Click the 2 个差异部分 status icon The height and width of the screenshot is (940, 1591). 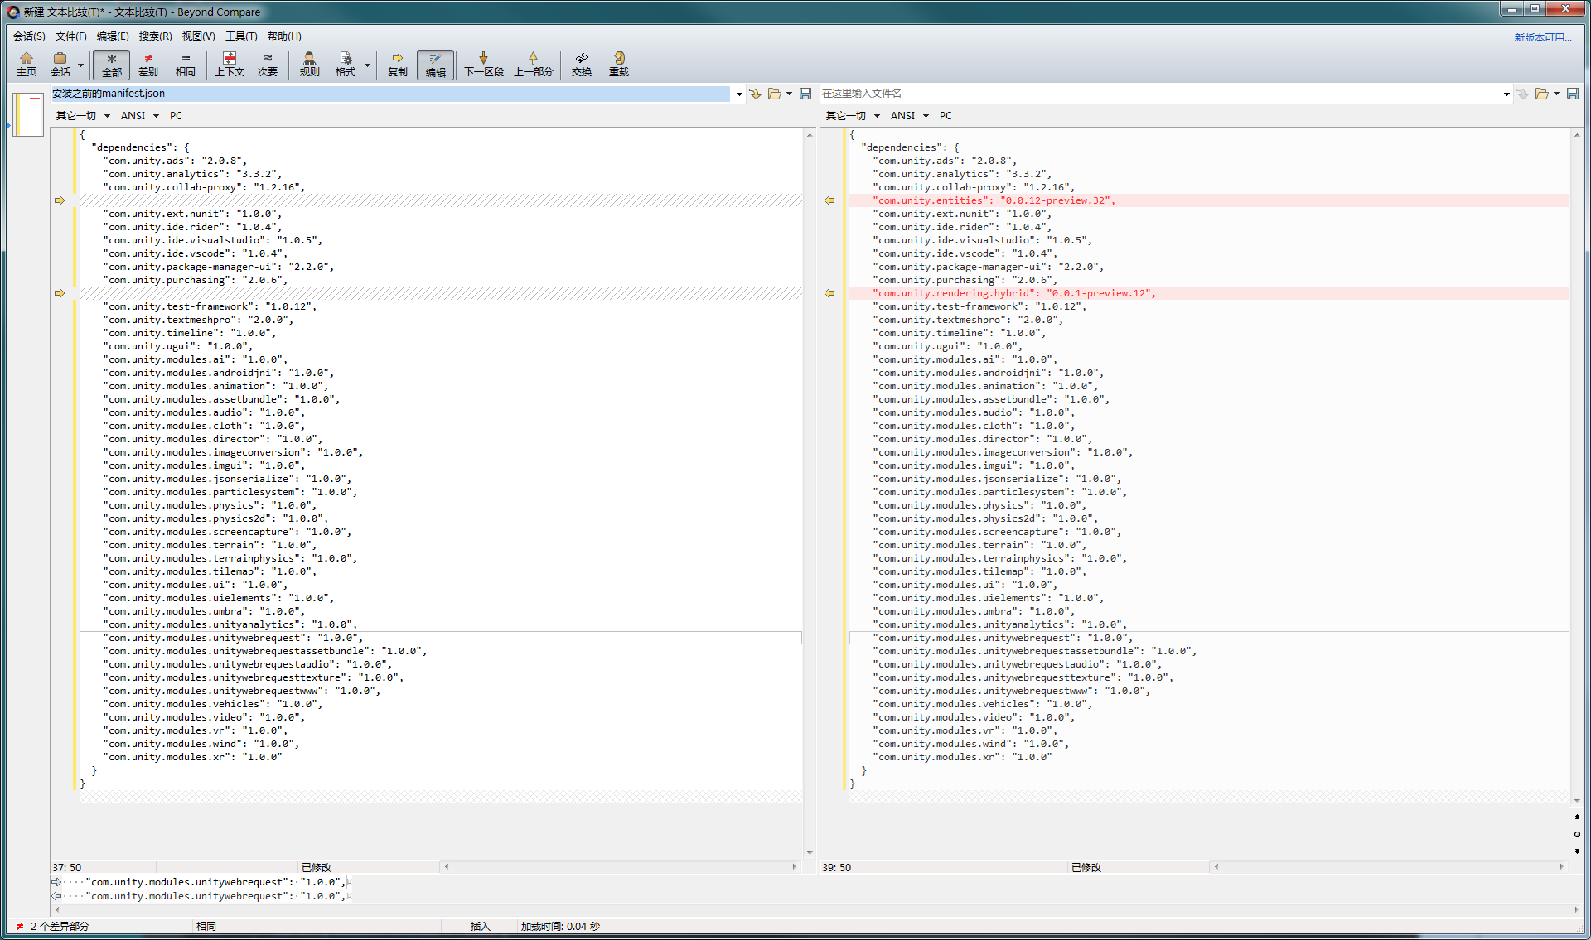pyautogui.click(x=20, y=926)
